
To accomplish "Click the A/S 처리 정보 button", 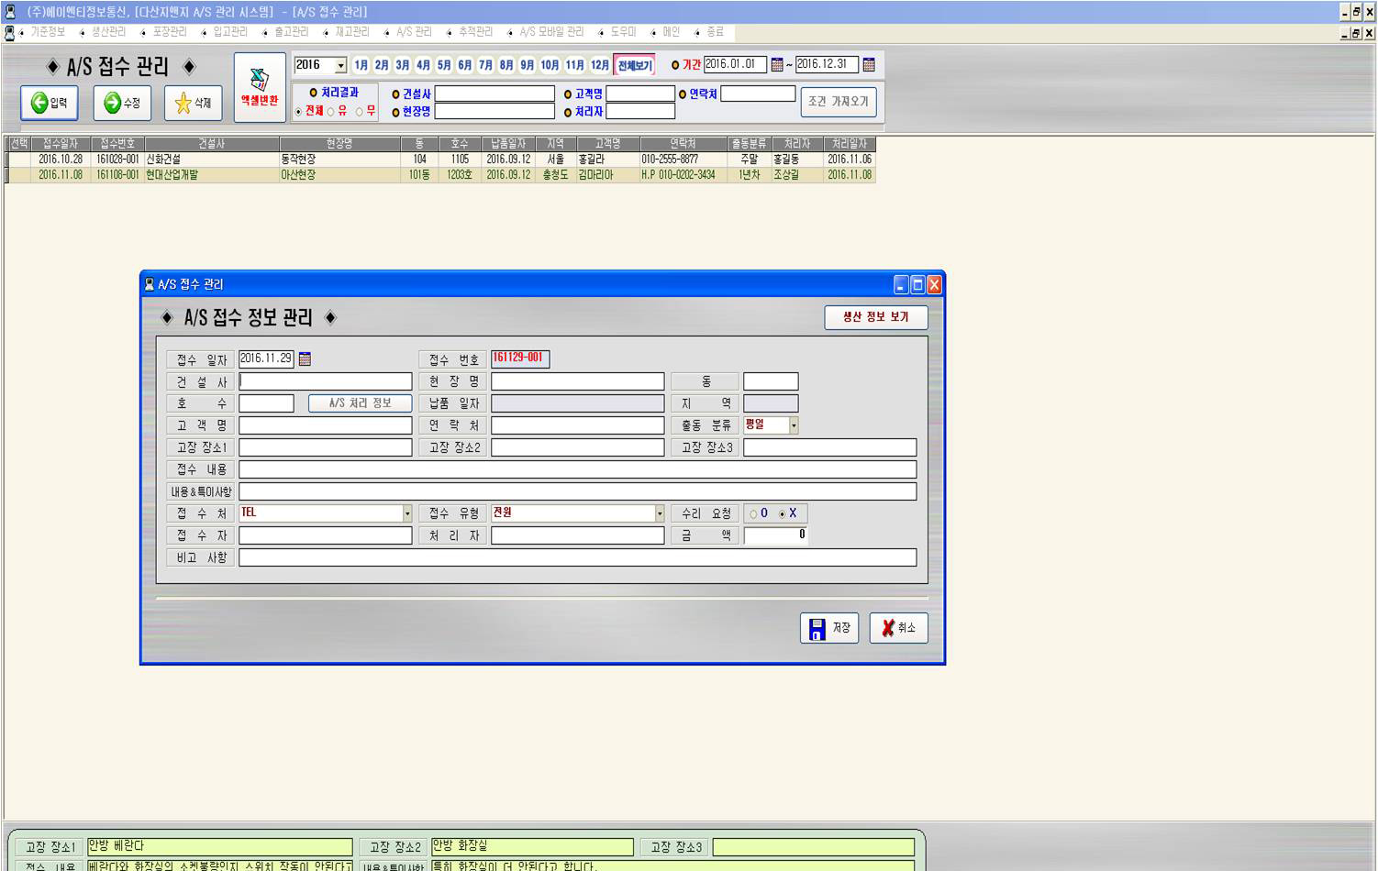I will (360, 403).
